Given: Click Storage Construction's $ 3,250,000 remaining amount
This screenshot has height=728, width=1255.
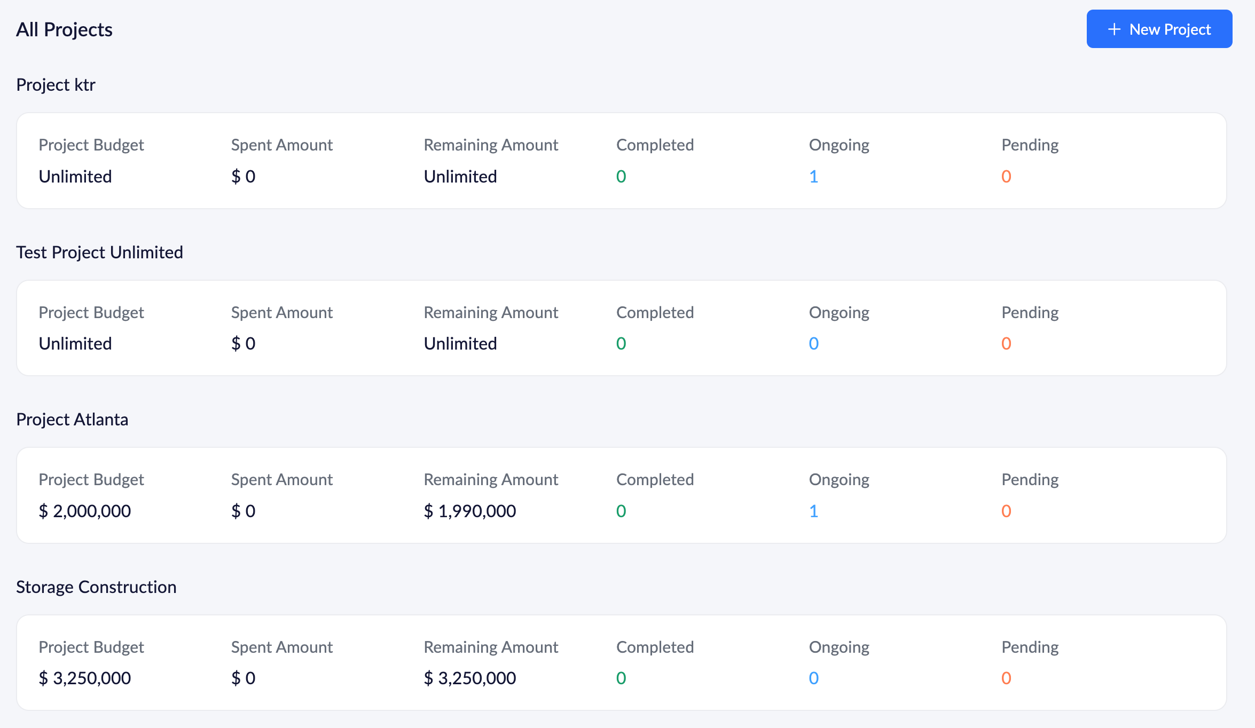Looking at the screenshot, I should tap(469, 678).
